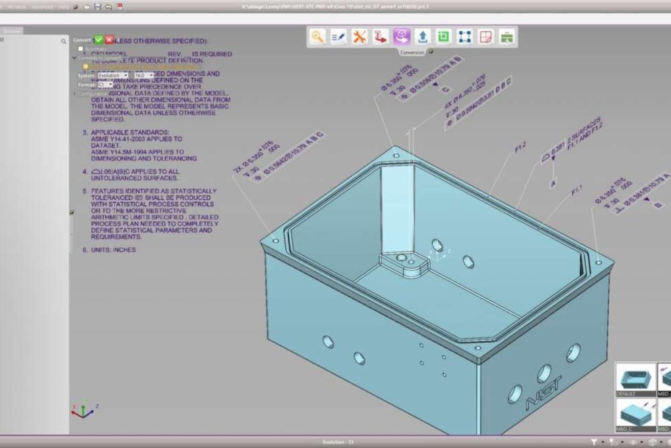This screenshot has width=671, height=448.
Task: Click the datum A label annotation
Action: coord(553,184)
